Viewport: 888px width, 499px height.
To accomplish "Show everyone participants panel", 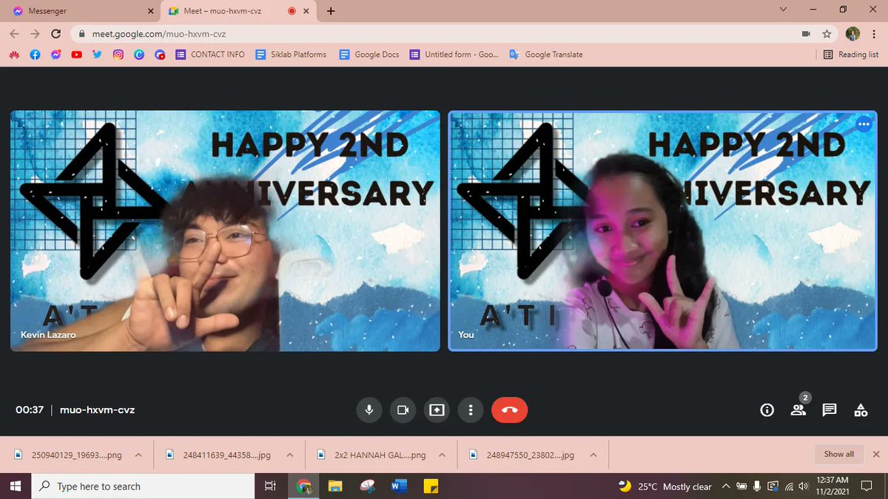I will [798, 410].
